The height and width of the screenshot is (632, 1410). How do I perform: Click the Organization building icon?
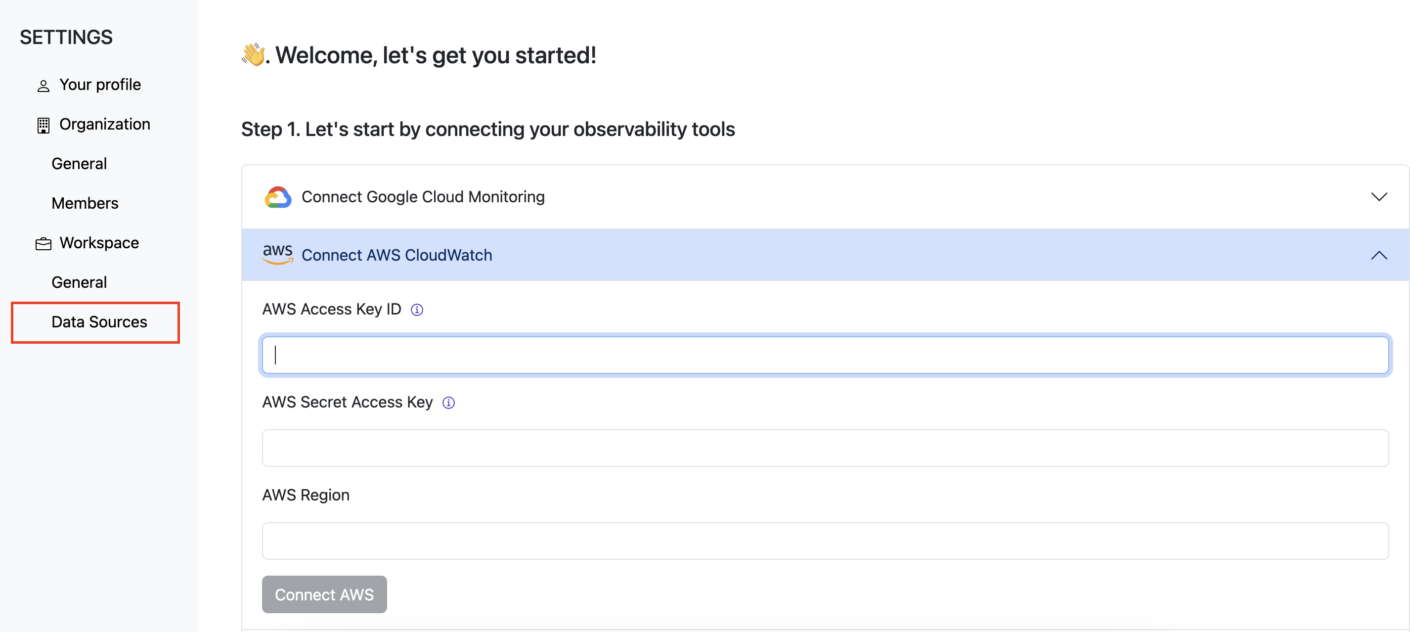click(x=43, y=126)
